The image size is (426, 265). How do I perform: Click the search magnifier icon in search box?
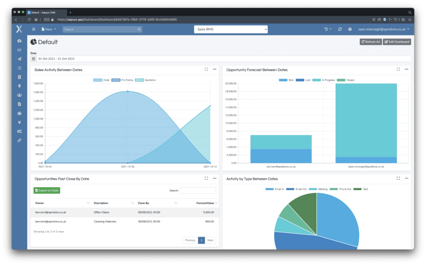click(x=139, y=30)
